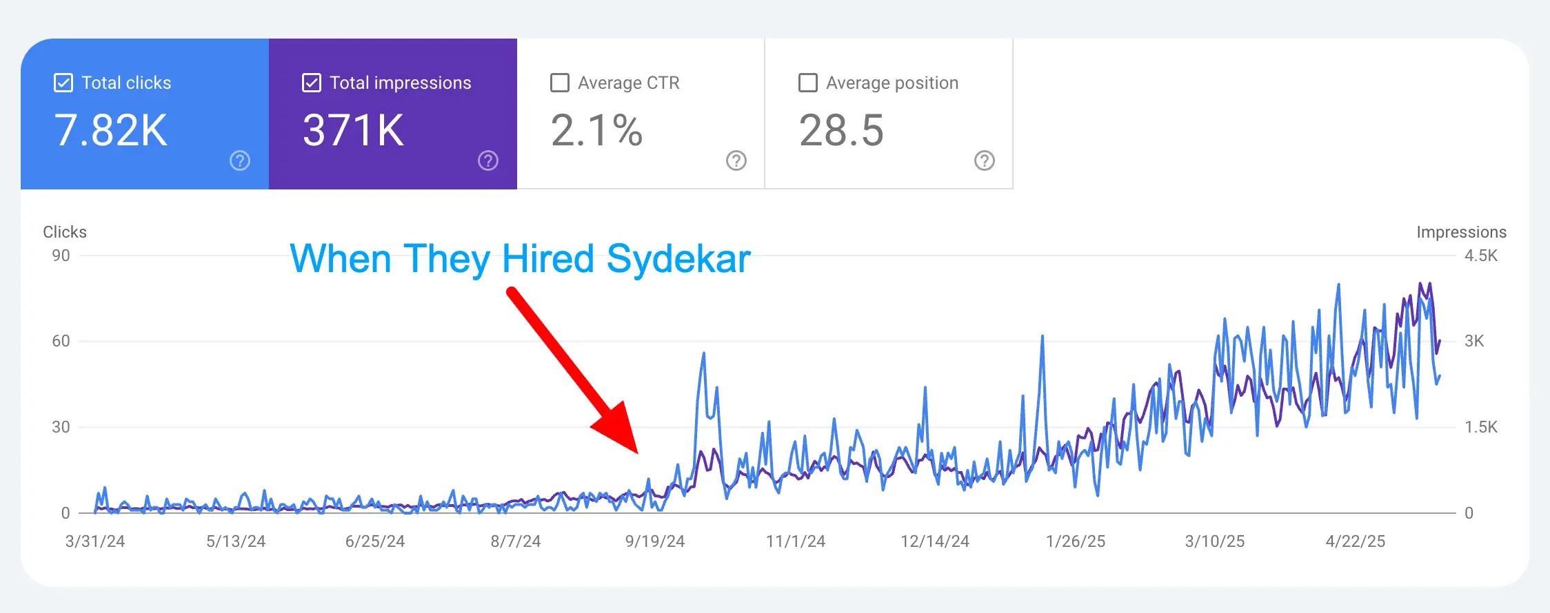Click the 4/22/25 date label

(x=1356, y=541)
